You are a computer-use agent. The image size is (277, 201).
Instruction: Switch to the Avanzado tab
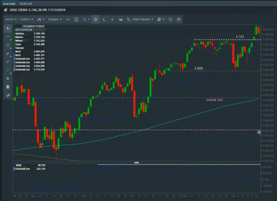(9, 4)
